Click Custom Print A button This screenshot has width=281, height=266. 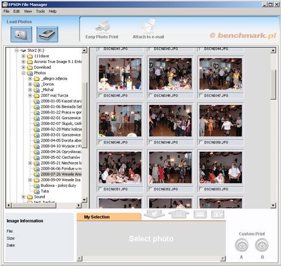[241, 245]
